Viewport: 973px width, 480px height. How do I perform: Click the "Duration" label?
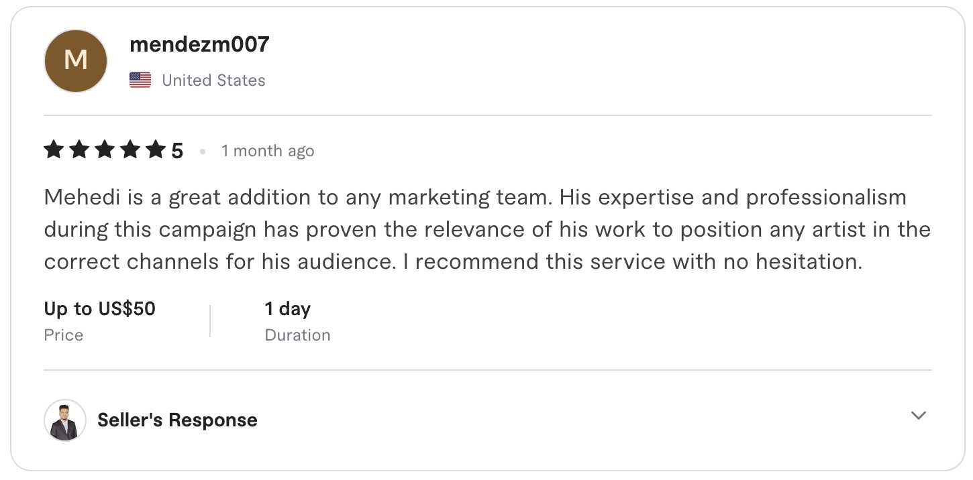tap(297, 335)
